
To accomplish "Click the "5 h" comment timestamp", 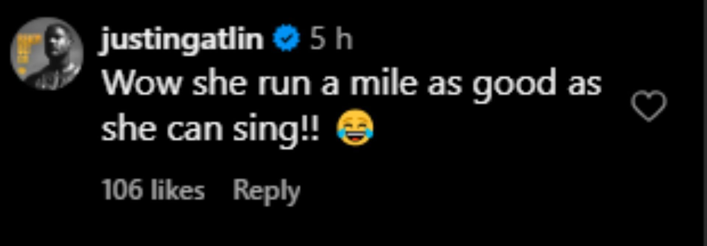I will tap(331, 38).
